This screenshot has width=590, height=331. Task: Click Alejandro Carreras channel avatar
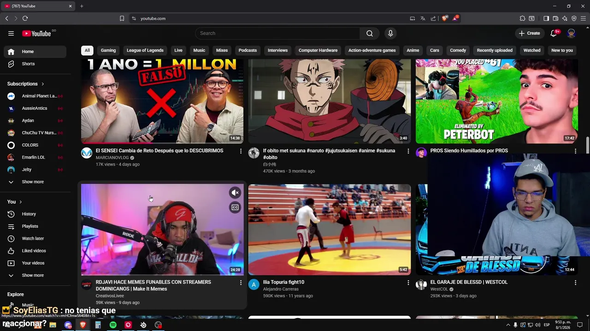coord(254,285)
